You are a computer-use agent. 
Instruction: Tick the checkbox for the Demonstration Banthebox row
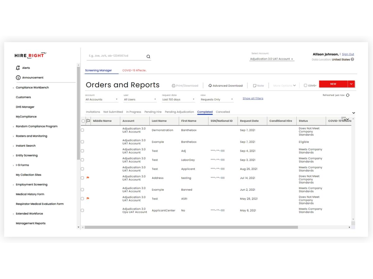82,130
